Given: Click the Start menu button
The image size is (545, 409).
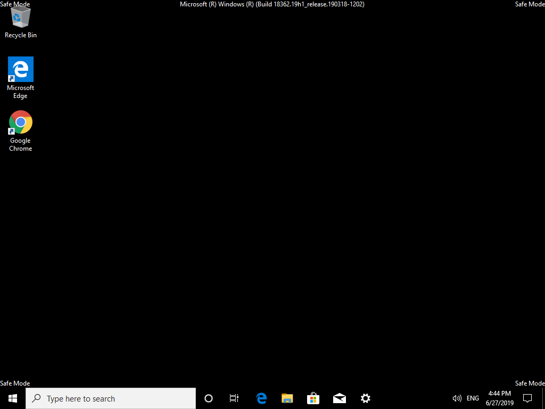Looking at the screenshot, I should pyautogui.click(x=12, y=398).
